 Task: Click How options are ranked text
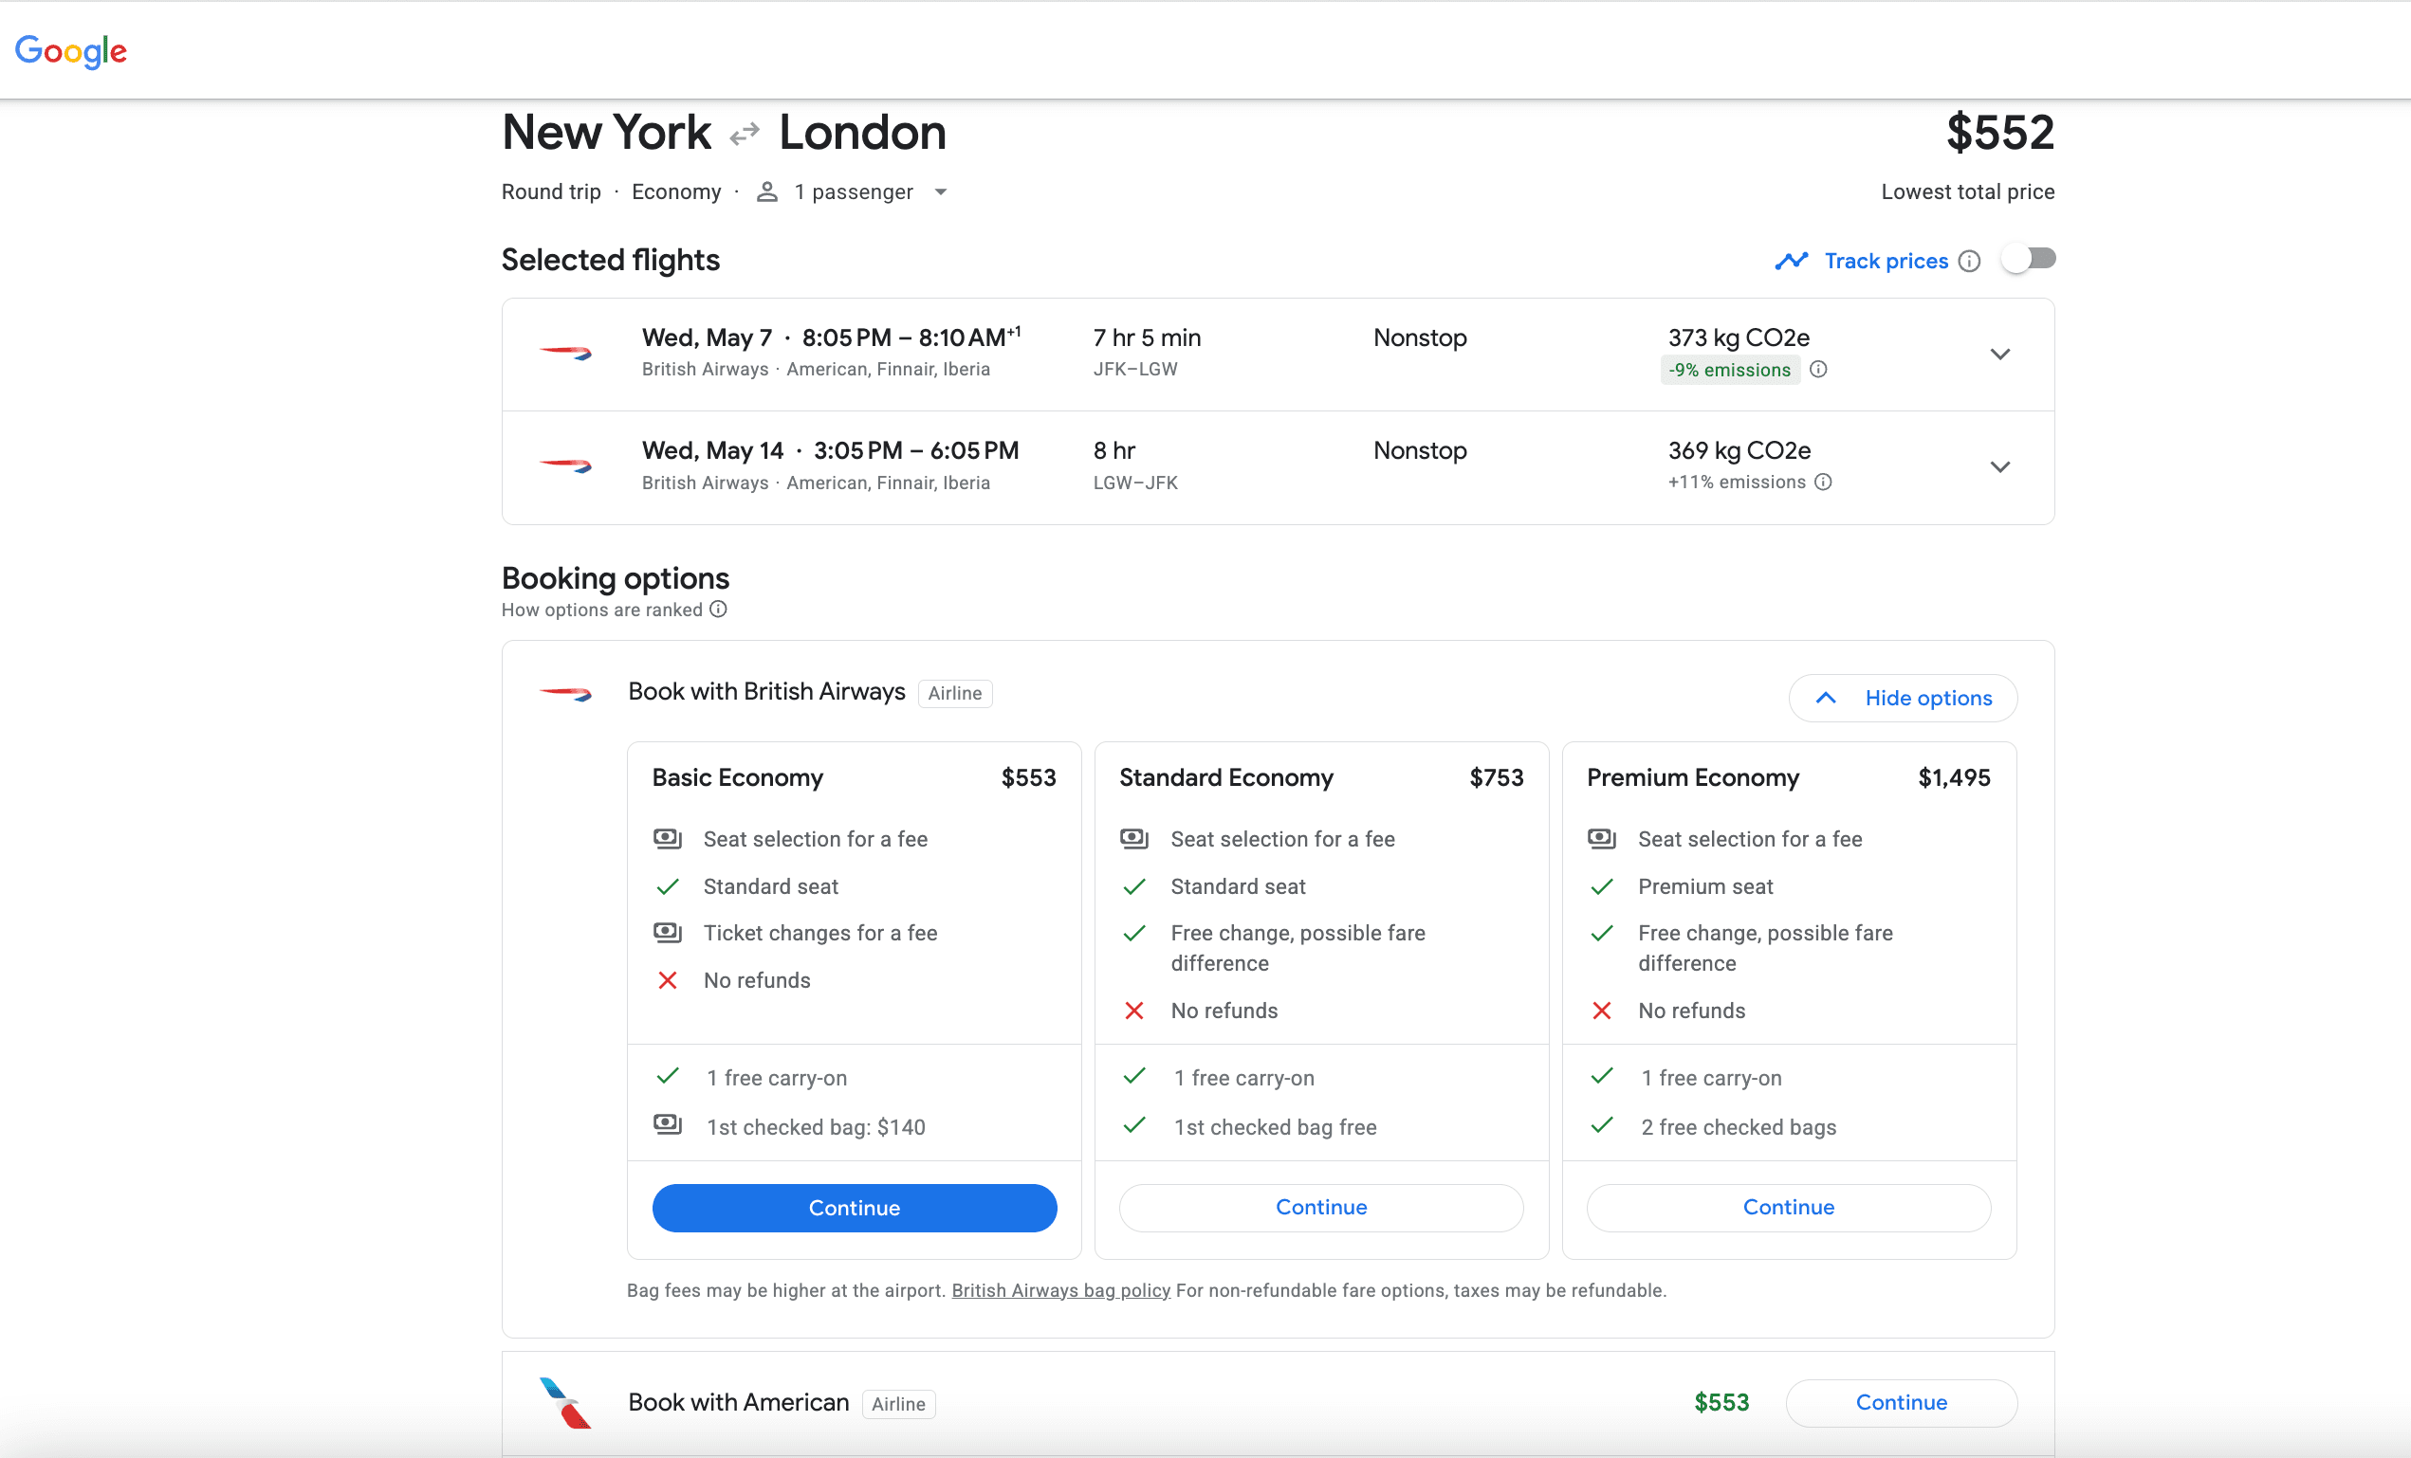click(x=601, y=610)
